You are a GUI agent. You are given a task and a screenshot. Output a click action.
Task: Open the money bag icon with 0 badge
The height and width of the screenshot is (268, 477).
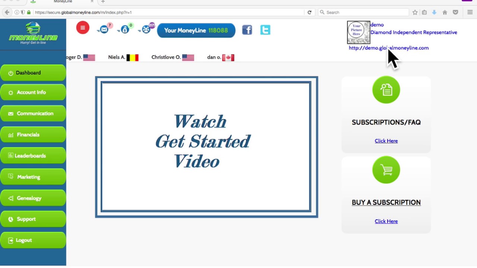pyautogui.click(x=125, y=29)
